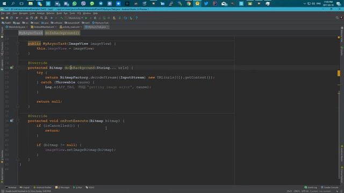The width and height of the screenshot is (344, 193).
Task: Open the Help menu
Action: pyautogui.click(x=95, y=13)
